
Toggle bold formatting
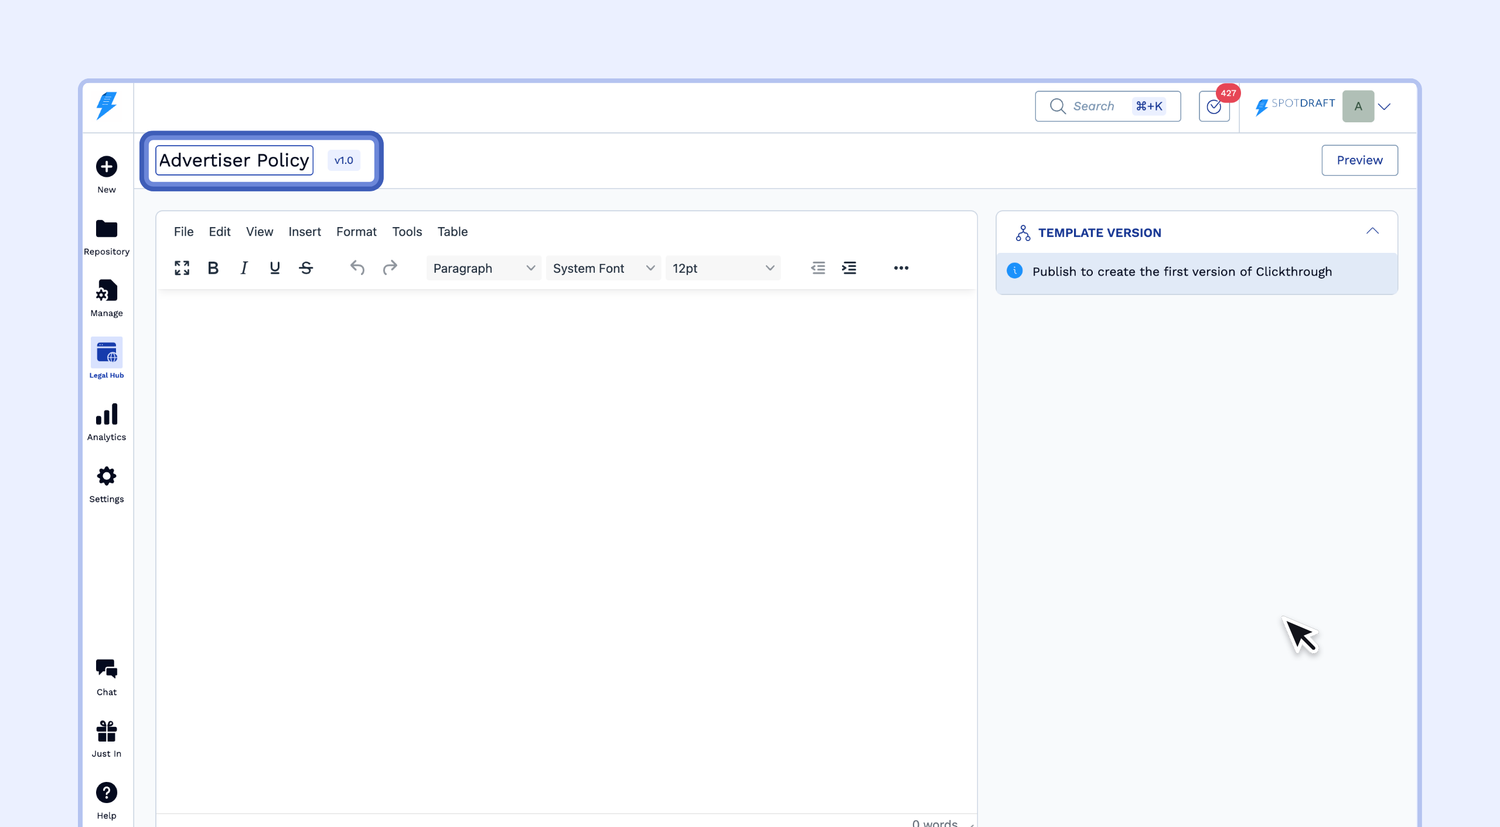(213, 268)
